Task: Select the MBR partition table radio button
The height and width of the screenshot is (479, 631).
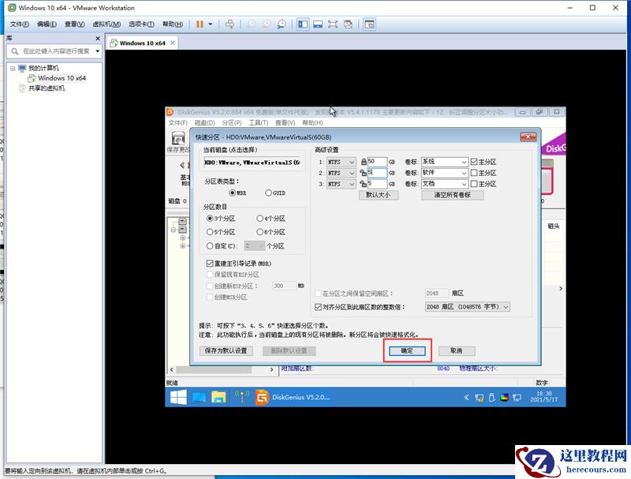Action: [x=232, y=193]
